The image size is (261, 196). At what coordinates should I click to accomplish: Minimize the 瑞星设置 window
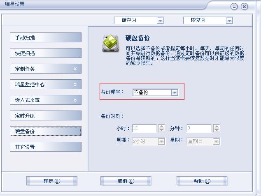(x=234, y=7)
